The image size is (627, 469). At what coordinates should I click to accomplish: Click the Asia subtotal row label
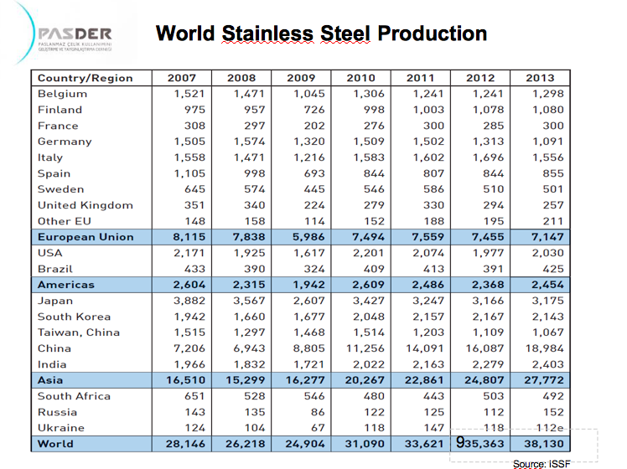pyautogui.click(x=49, y=380)
